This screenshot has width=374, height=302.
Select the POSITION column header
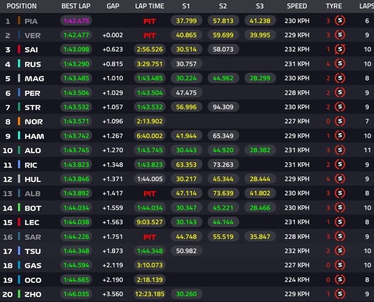22,6
